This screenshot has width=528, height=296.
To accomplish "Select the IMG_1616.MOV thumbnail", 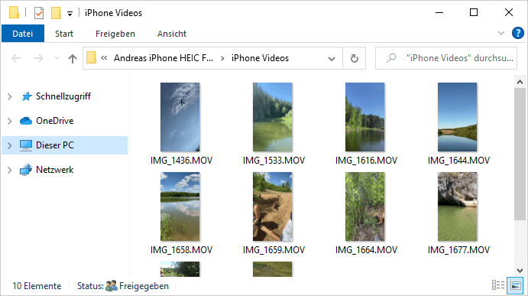I will tap(364, 117).
